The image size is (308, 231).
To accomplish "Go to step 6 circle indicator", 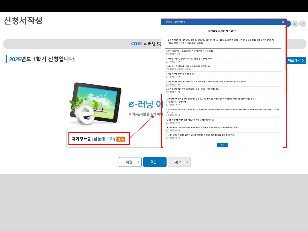I will tap(295, 24).
